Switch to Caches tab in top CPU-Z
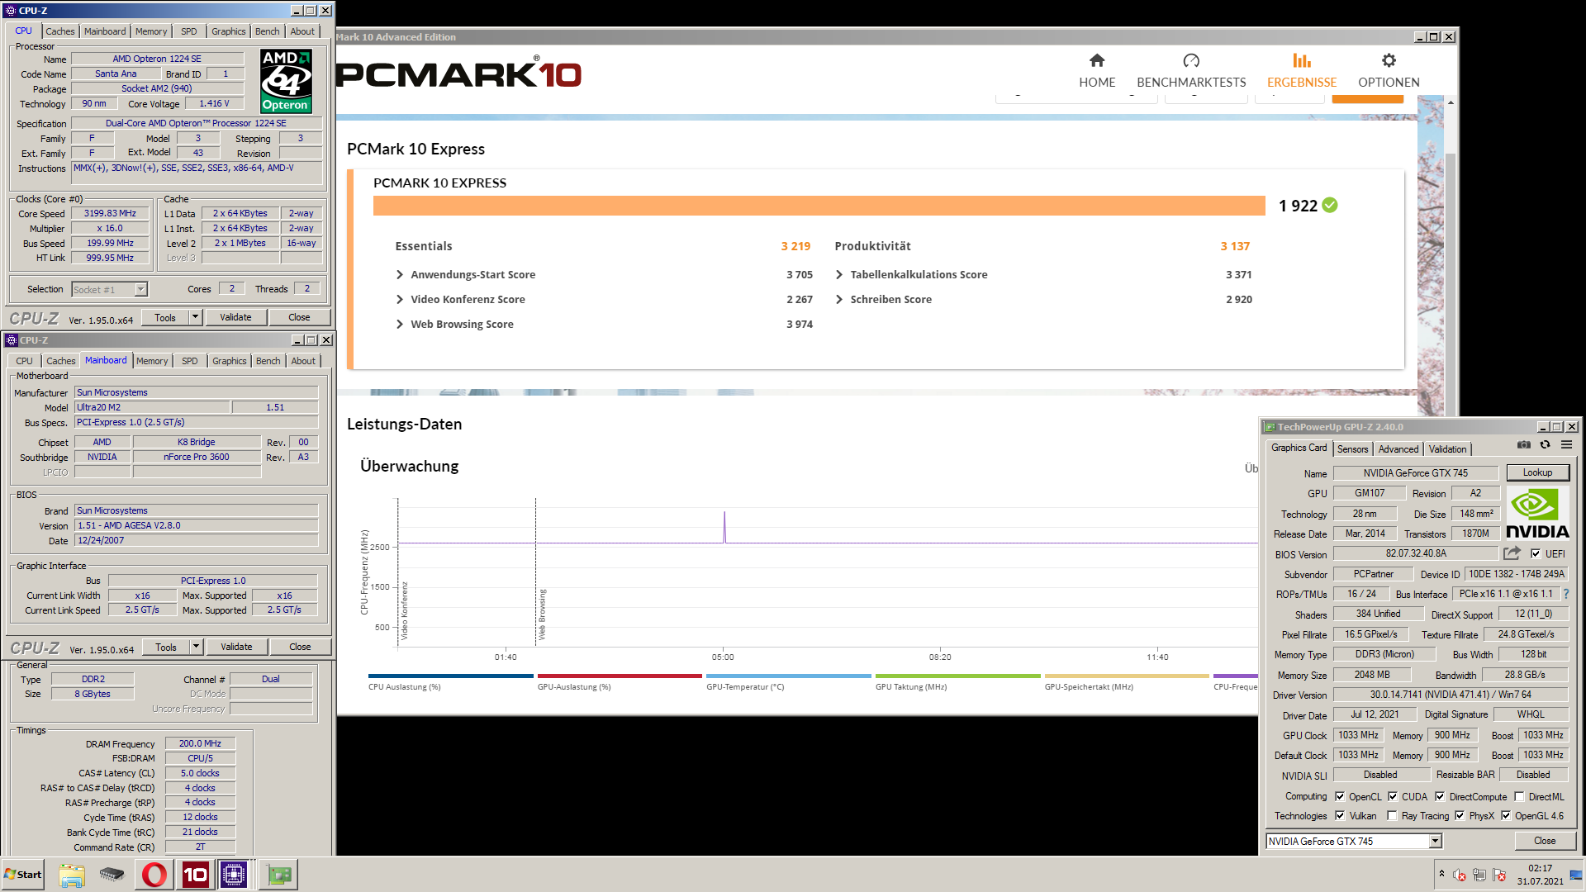Image resolution: width=1586 pixels, height=892 pixels. (x=60, y=31)
